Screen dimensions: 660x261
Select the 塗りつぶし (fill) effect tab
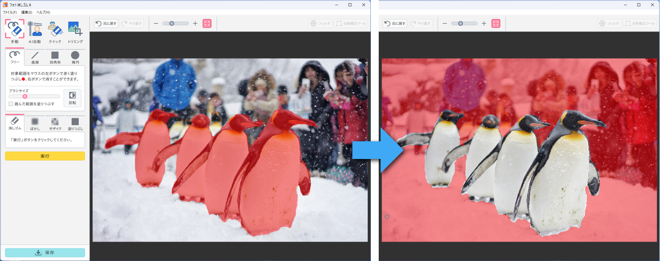(75, 123)
